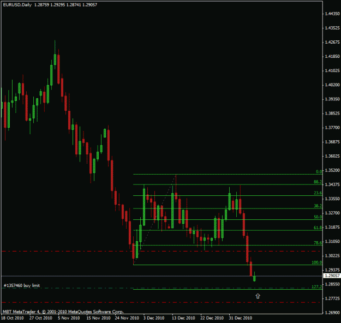Viewport: 341px width, 323px height.
Task: Select the #1357460 buy limit order label
Action: [x=22, y=285]
